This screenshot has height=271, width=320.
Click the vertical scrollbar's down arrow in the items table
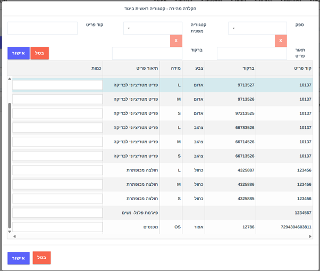tap(10, 232)
